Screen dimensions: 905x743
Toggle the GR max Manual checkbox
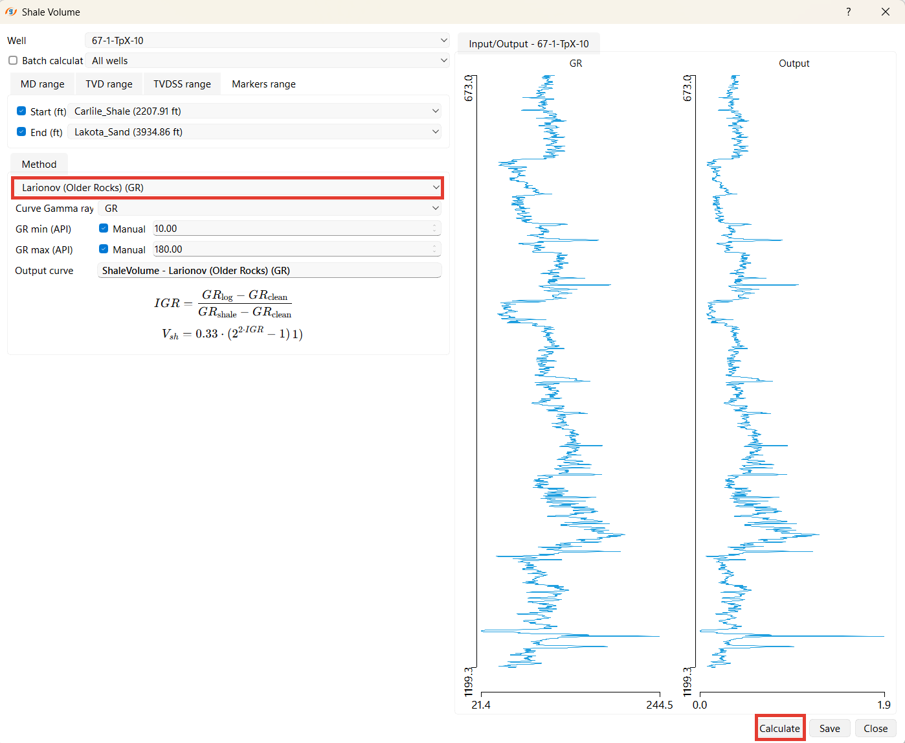[104, 249]
